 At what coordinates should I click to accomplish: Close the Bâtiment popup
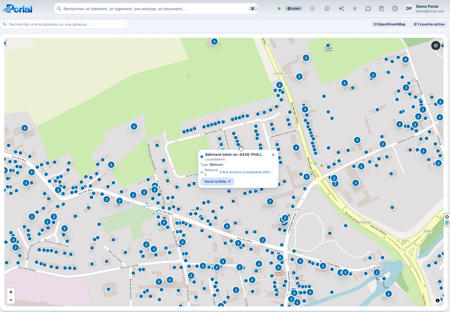click(273, 155)
